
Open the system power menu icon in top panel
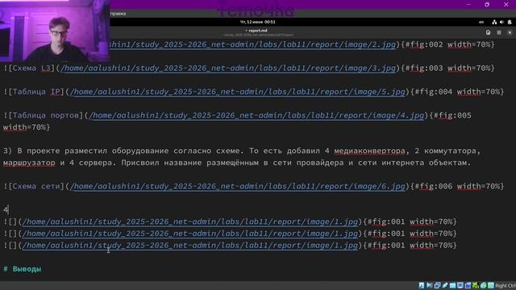coord(510,22)
